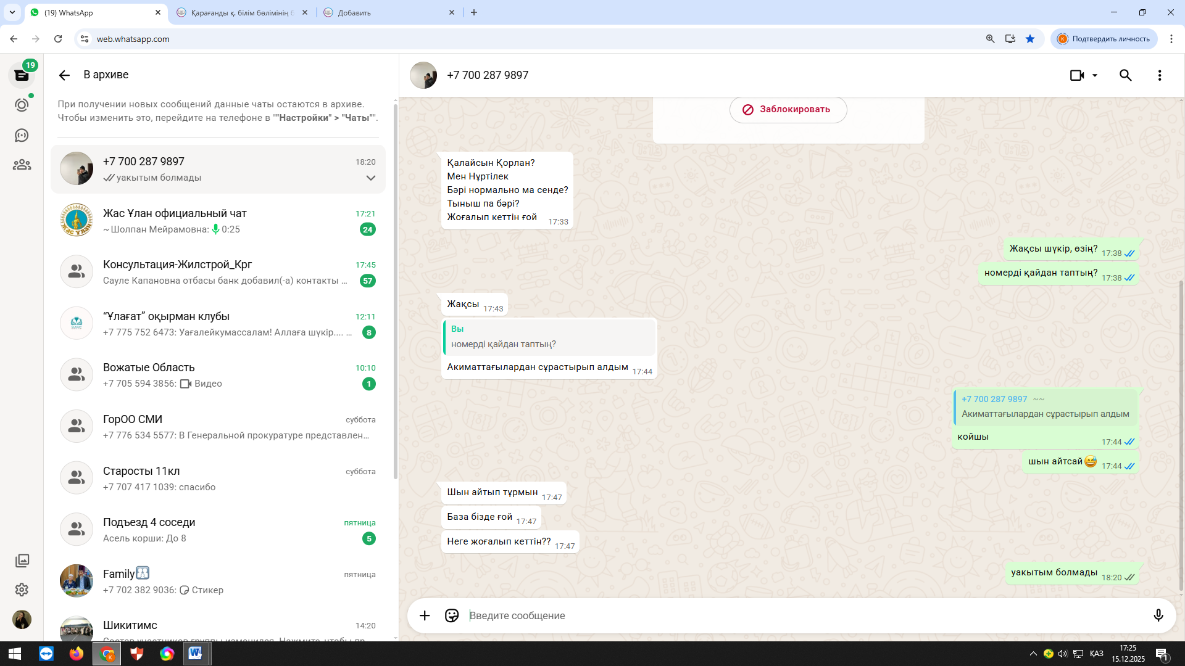1185x666 pixels.
Task: Open the Channels icon in sidebar
Action: click(22, 135)
